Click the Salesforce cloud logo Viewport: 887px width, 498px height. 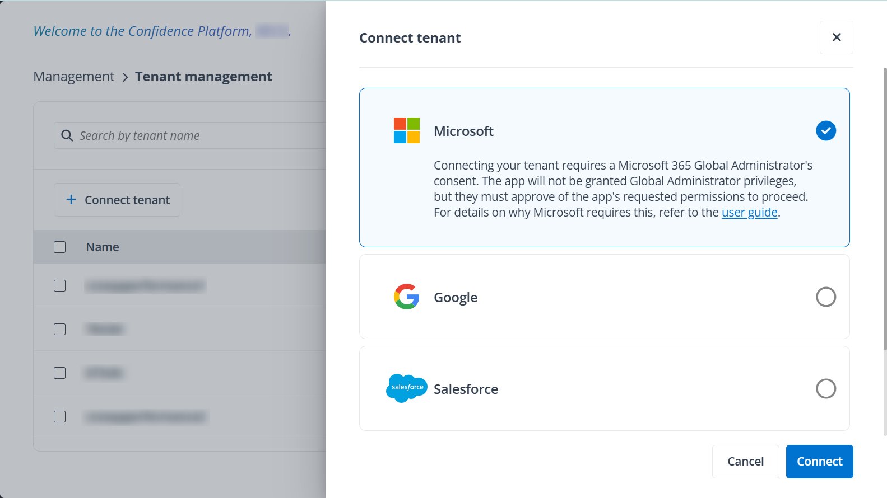point(407,388)
